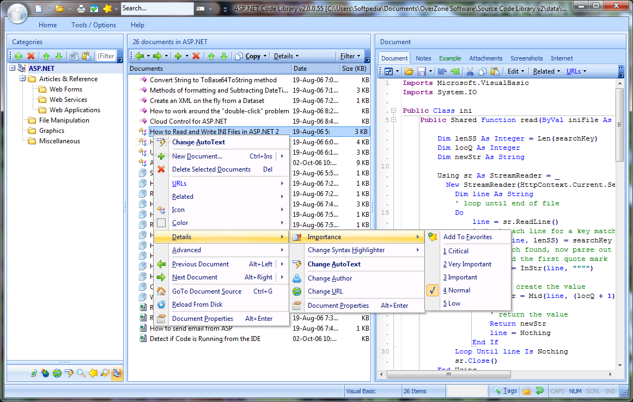Set importance to 1 Critical

point(458,251)
